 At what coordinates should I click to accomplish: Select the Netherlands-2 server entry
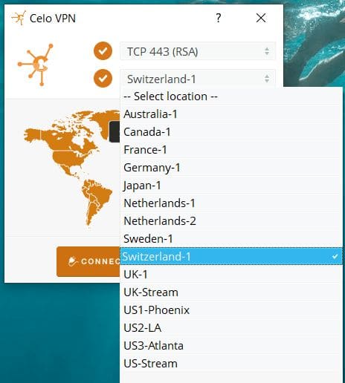(231, 221)
